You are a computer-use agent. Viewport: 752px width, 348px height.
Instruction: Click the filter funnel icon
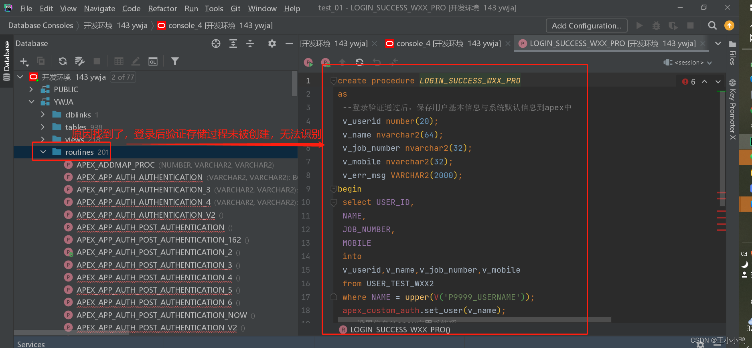[x=175, y=61]
